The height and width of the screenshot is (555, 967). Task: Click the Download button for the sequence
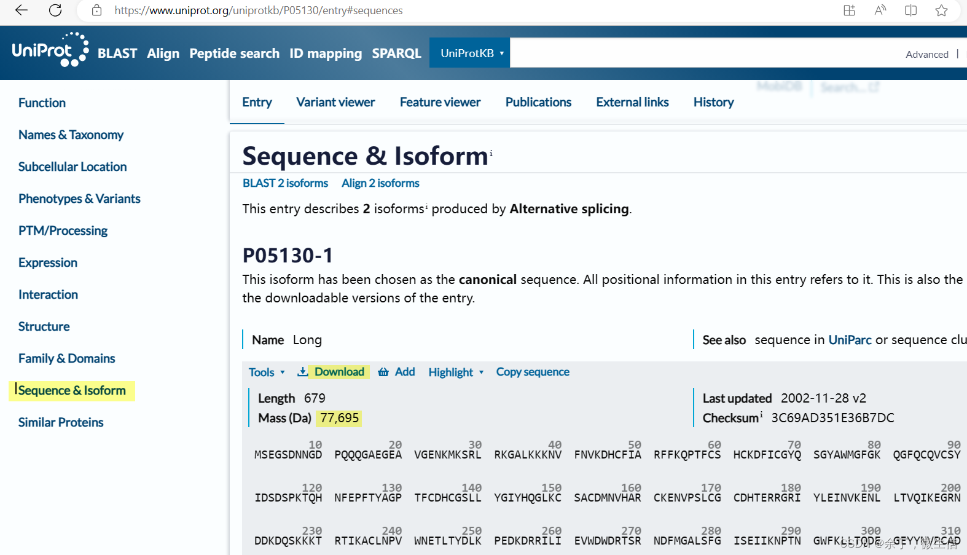click(x=339, y=372)
